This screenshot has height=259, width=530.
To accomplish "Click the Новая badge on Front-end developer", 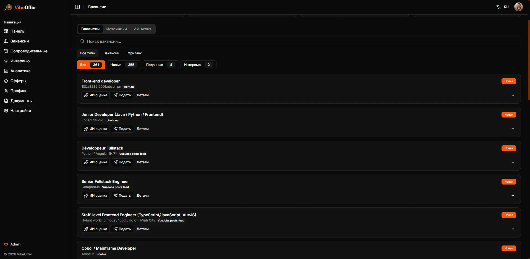I will [509, 81].
